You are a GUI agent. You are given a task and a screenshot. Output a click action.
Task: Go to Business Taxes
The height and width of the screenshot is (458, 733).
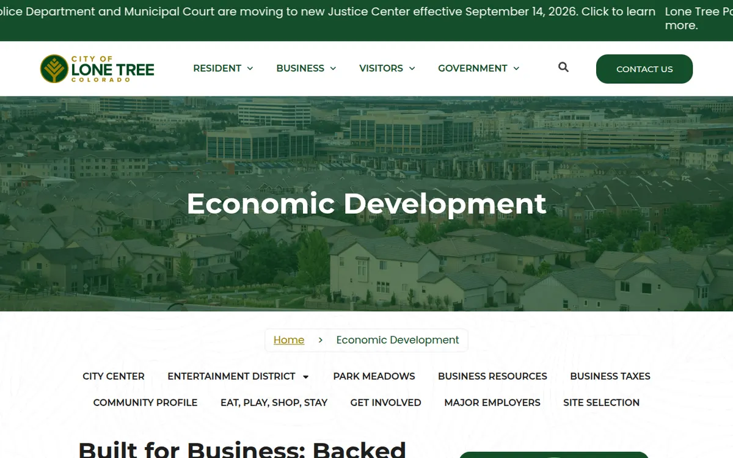point(610,376)
